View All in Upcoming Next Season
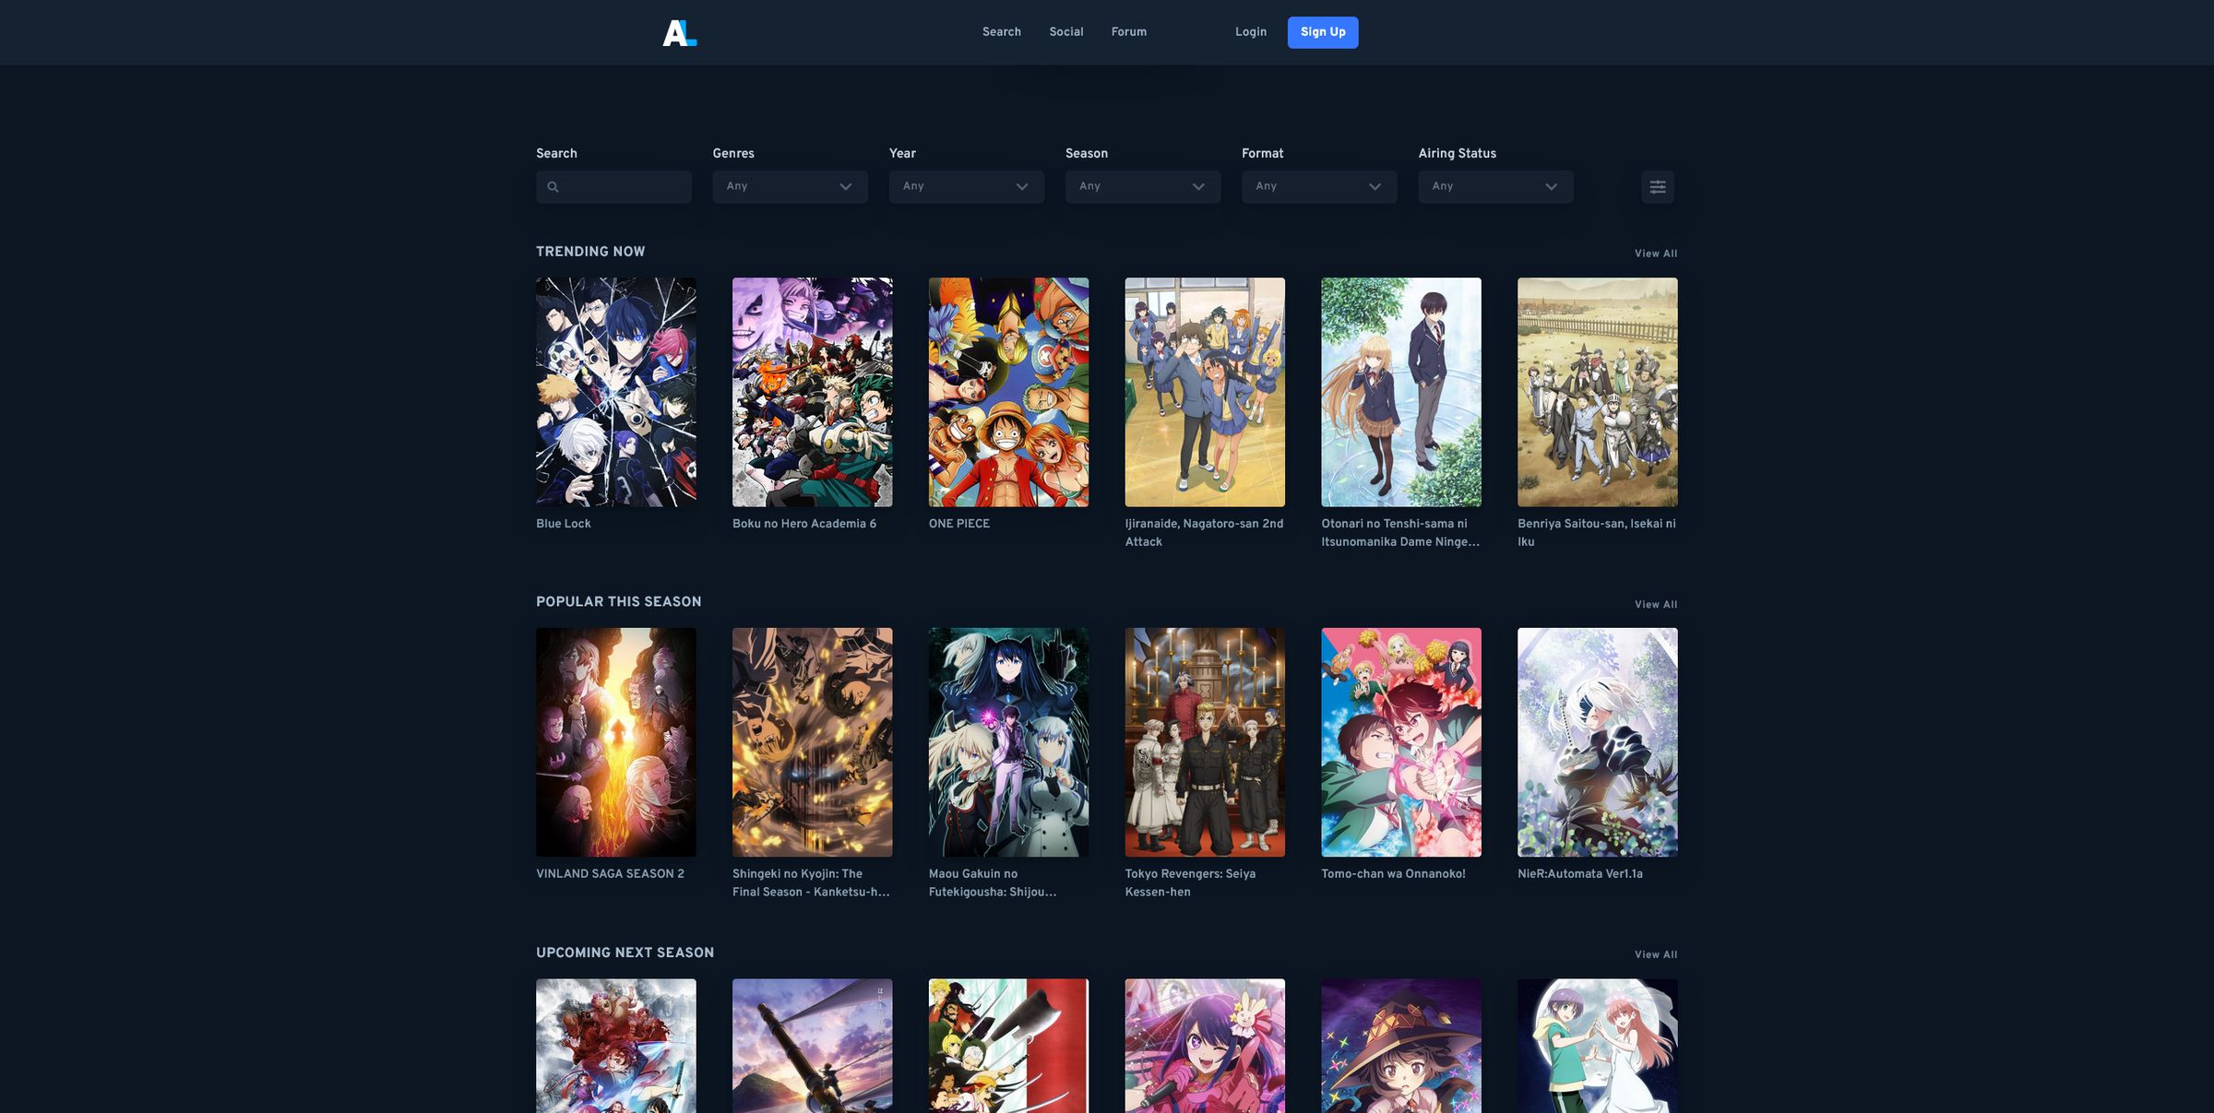The image size is (2214, 1113). [x=1656, y=955]
